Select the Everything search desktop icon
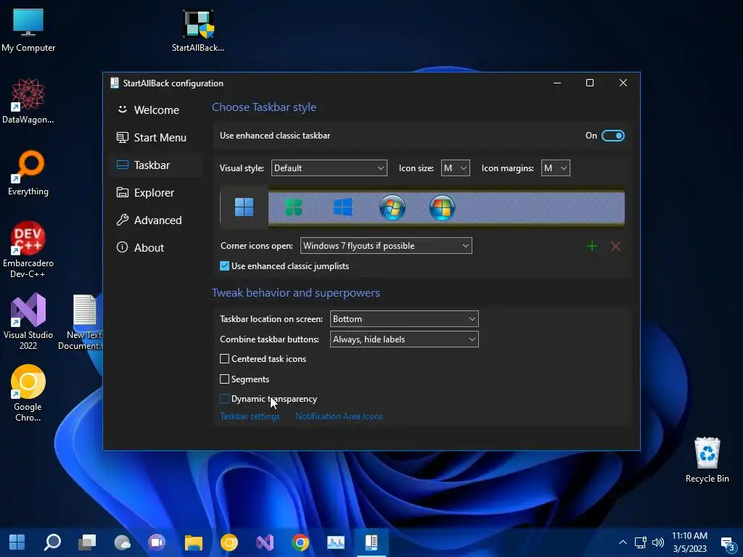 coord(28,173)
